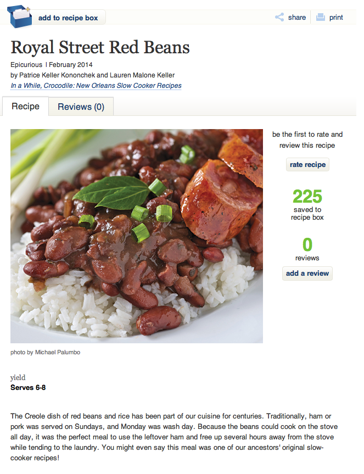Select the Recipe tab
This screenshot has width=364, height=474.
tap(25, 106)
